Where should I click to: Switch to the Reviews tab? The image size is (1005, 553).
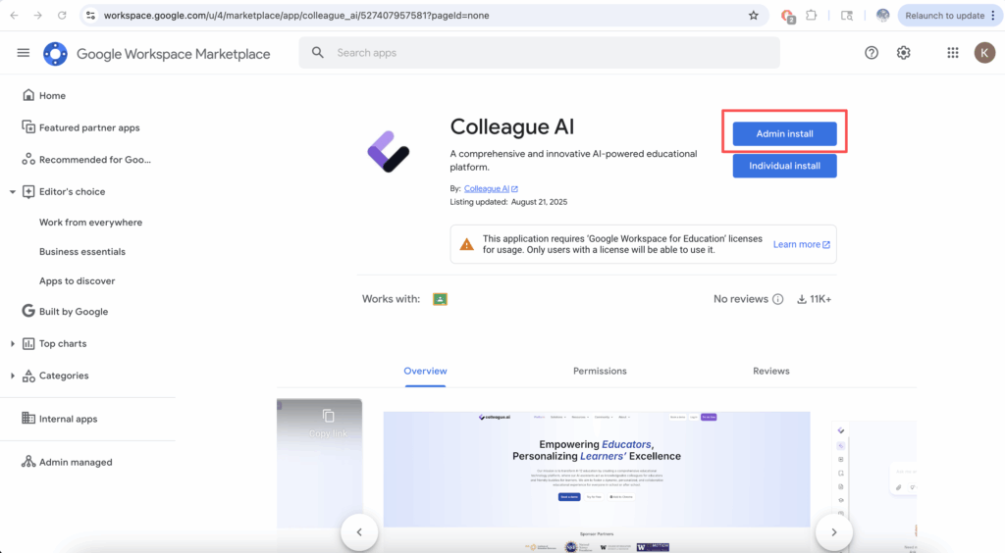pos(770,371)
